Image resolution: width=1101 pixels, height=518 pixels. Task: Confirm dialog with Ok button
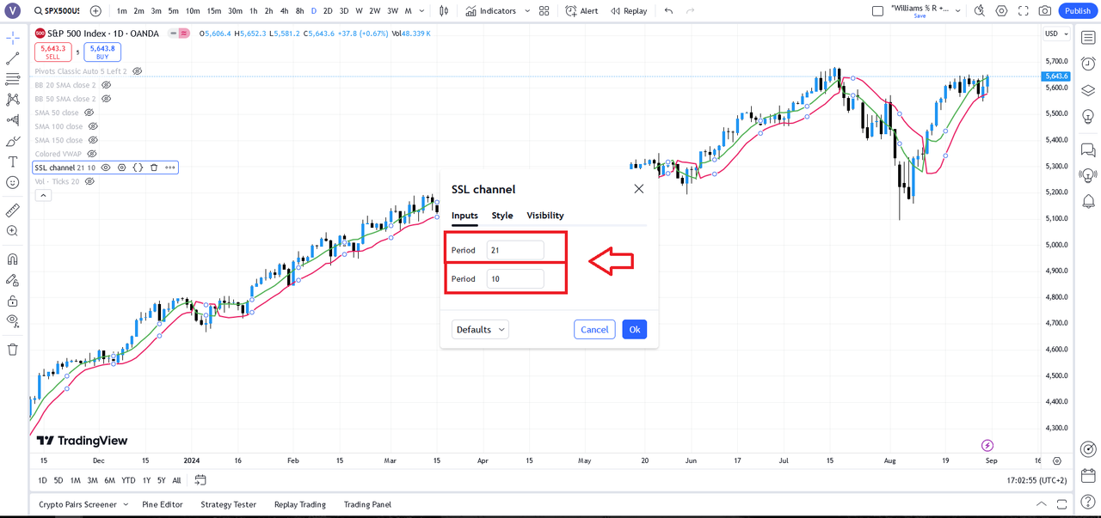(634, 329)
